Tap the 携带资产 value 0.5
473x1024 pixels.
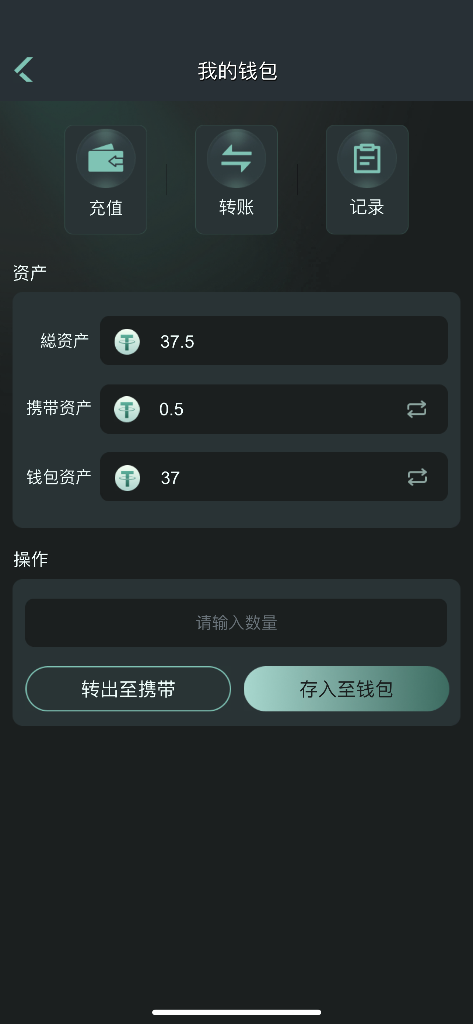(x=172, y=409)
